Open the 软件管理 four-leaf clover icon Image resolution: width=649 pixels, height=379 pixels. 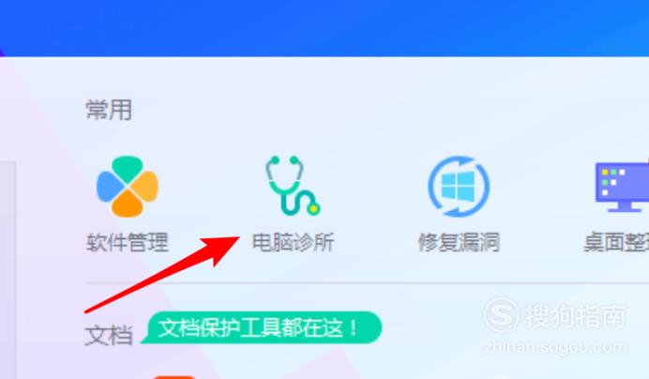coord(128,187)
